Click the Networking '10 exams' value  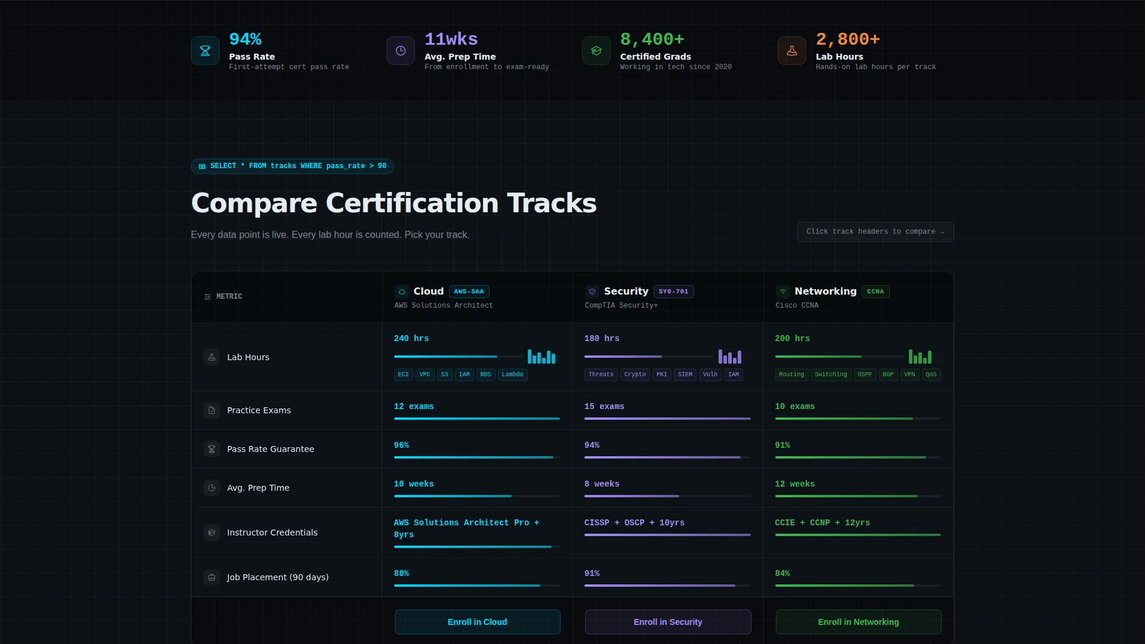(795, 407)
